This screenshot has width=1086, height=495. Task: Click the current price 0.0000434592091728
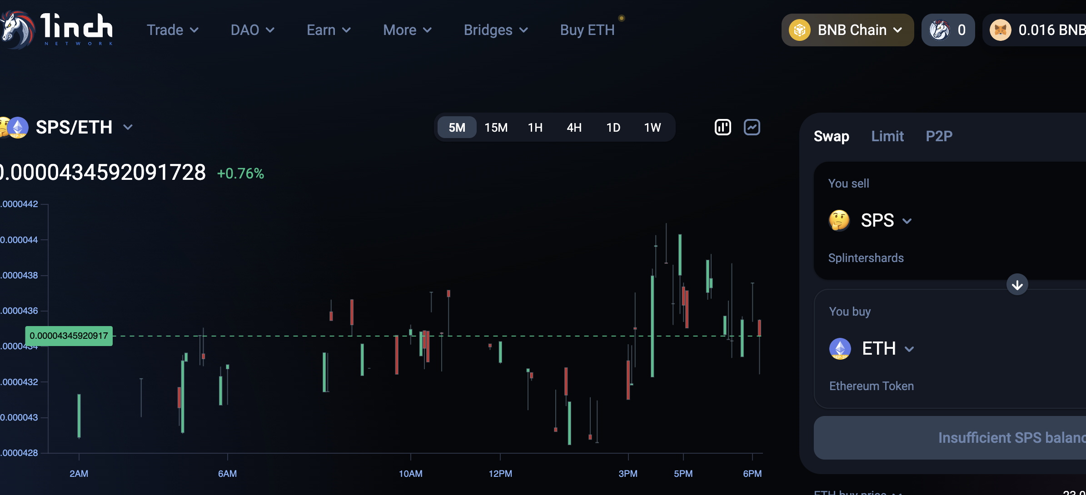click(x=103, y=173)
